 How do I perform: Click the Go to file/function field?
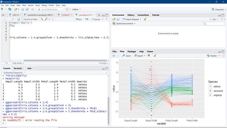pos(50,9)
